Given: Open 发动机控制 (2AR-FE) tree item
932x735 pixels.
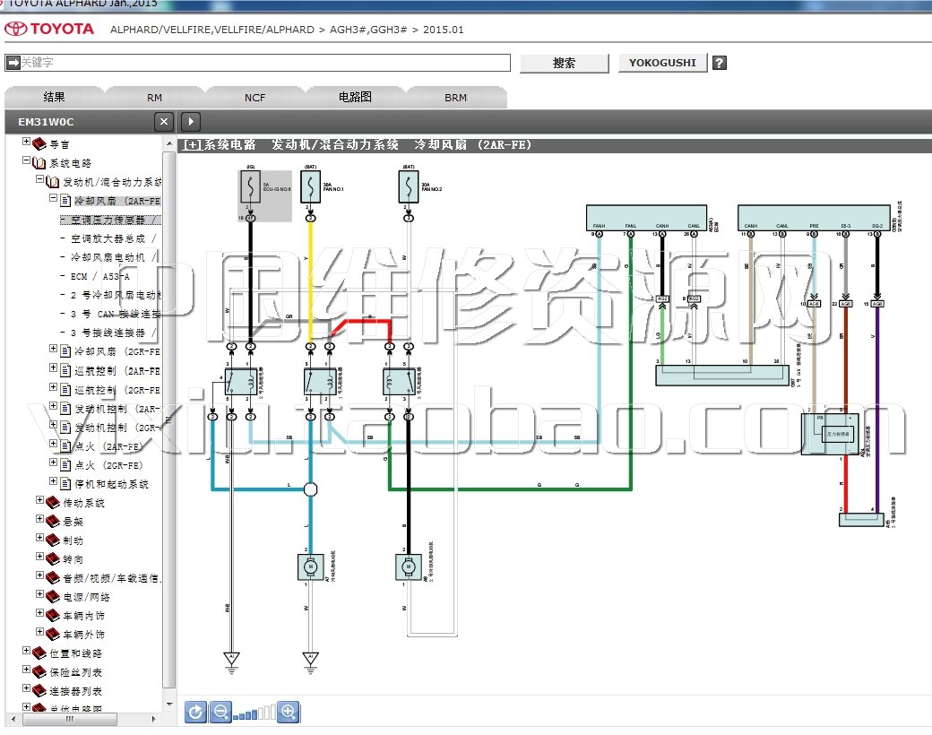Looking at the screenshot, I should (x=117, y=409).
